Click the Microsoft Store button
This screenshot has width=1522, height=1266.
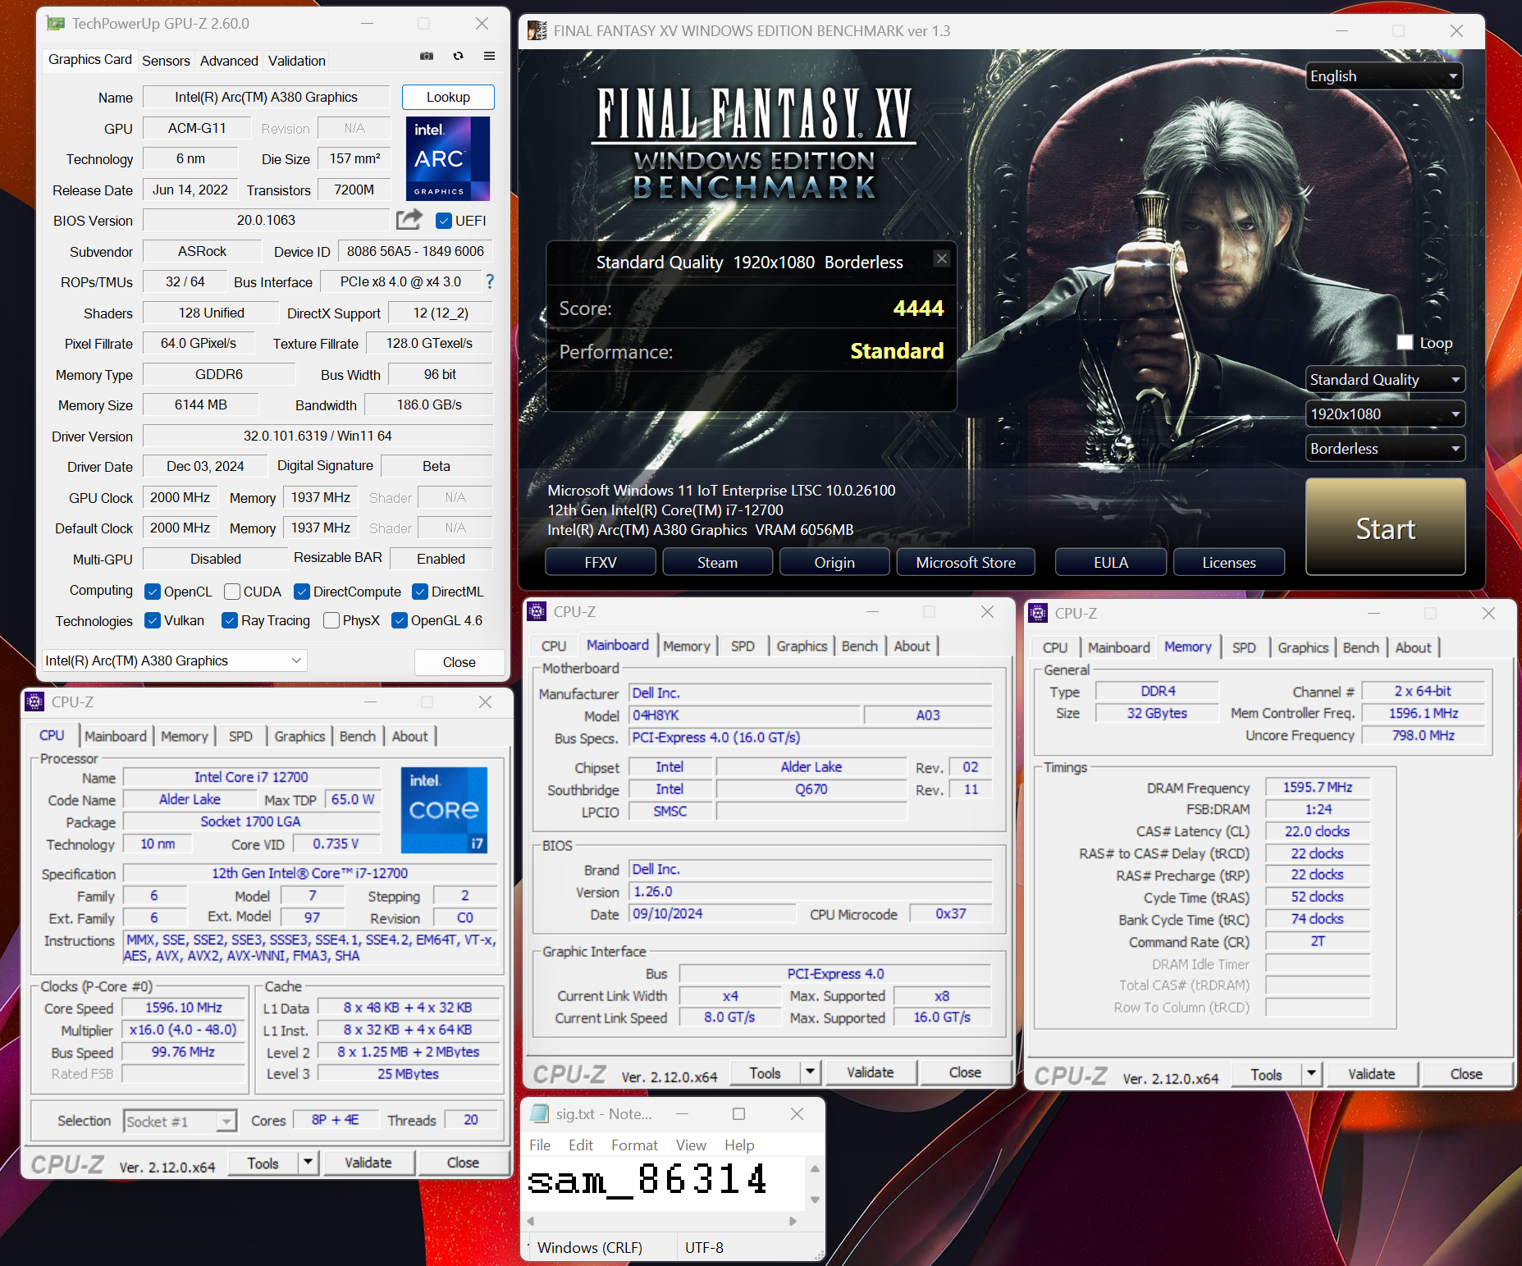(966, 562)
